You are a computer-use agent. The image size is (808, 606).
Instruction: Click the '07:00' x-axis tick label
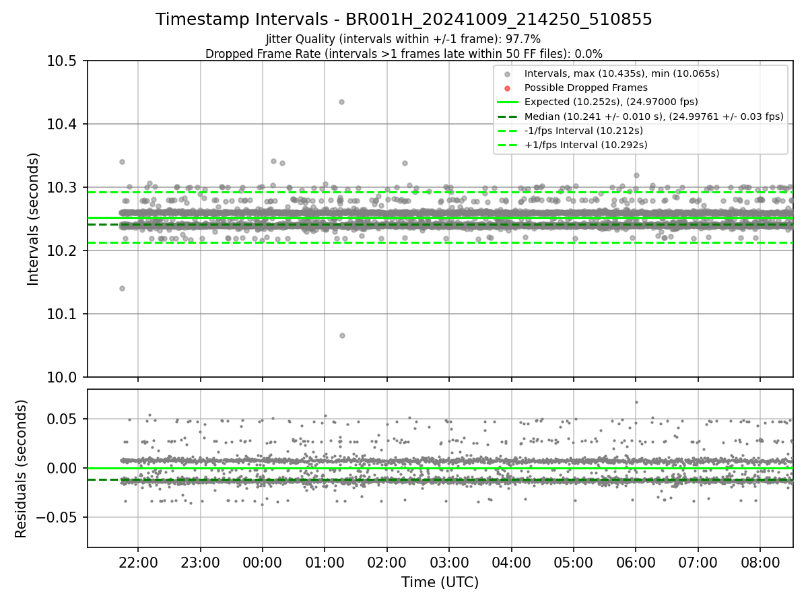point(698,562)
